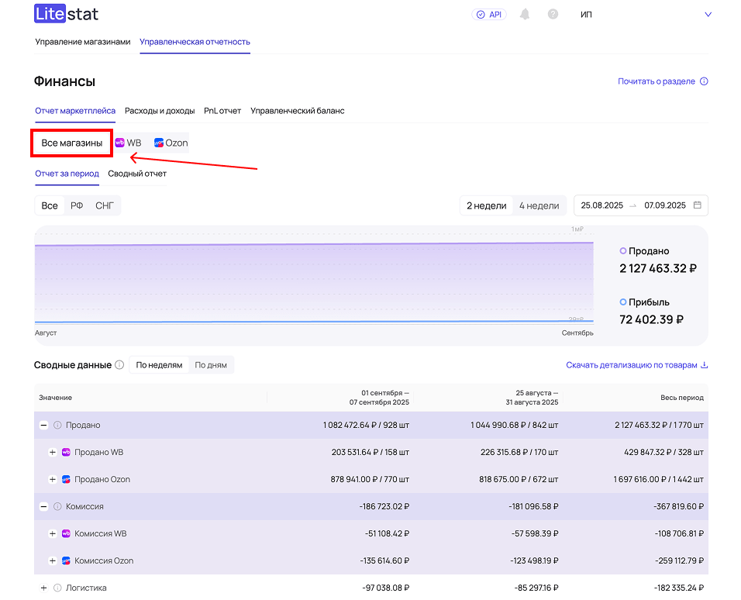Select the Ozon store filter button
This screenshot has width=741, height=600.
171,143
